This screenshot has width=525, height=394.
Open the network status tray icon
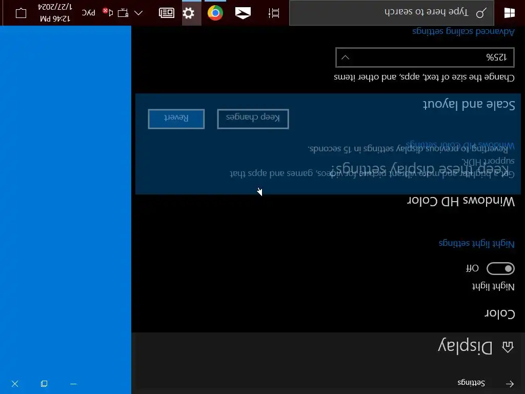[x=123, y=13]
